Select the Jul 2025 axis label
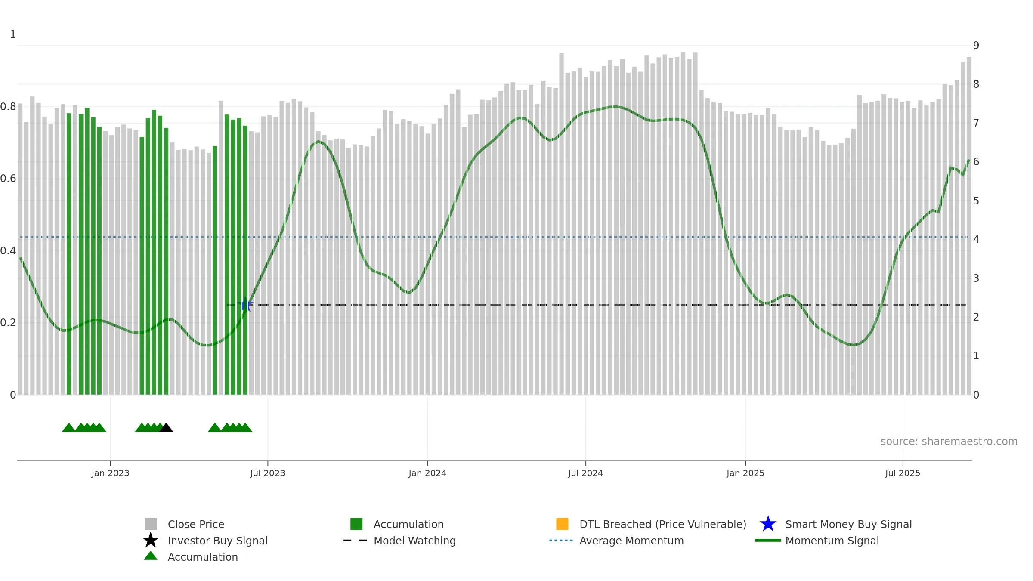 coord(903,473)
